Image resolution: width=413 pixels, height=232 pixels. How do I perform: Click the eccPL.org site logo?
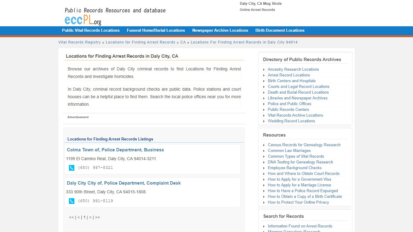[83, 20]
